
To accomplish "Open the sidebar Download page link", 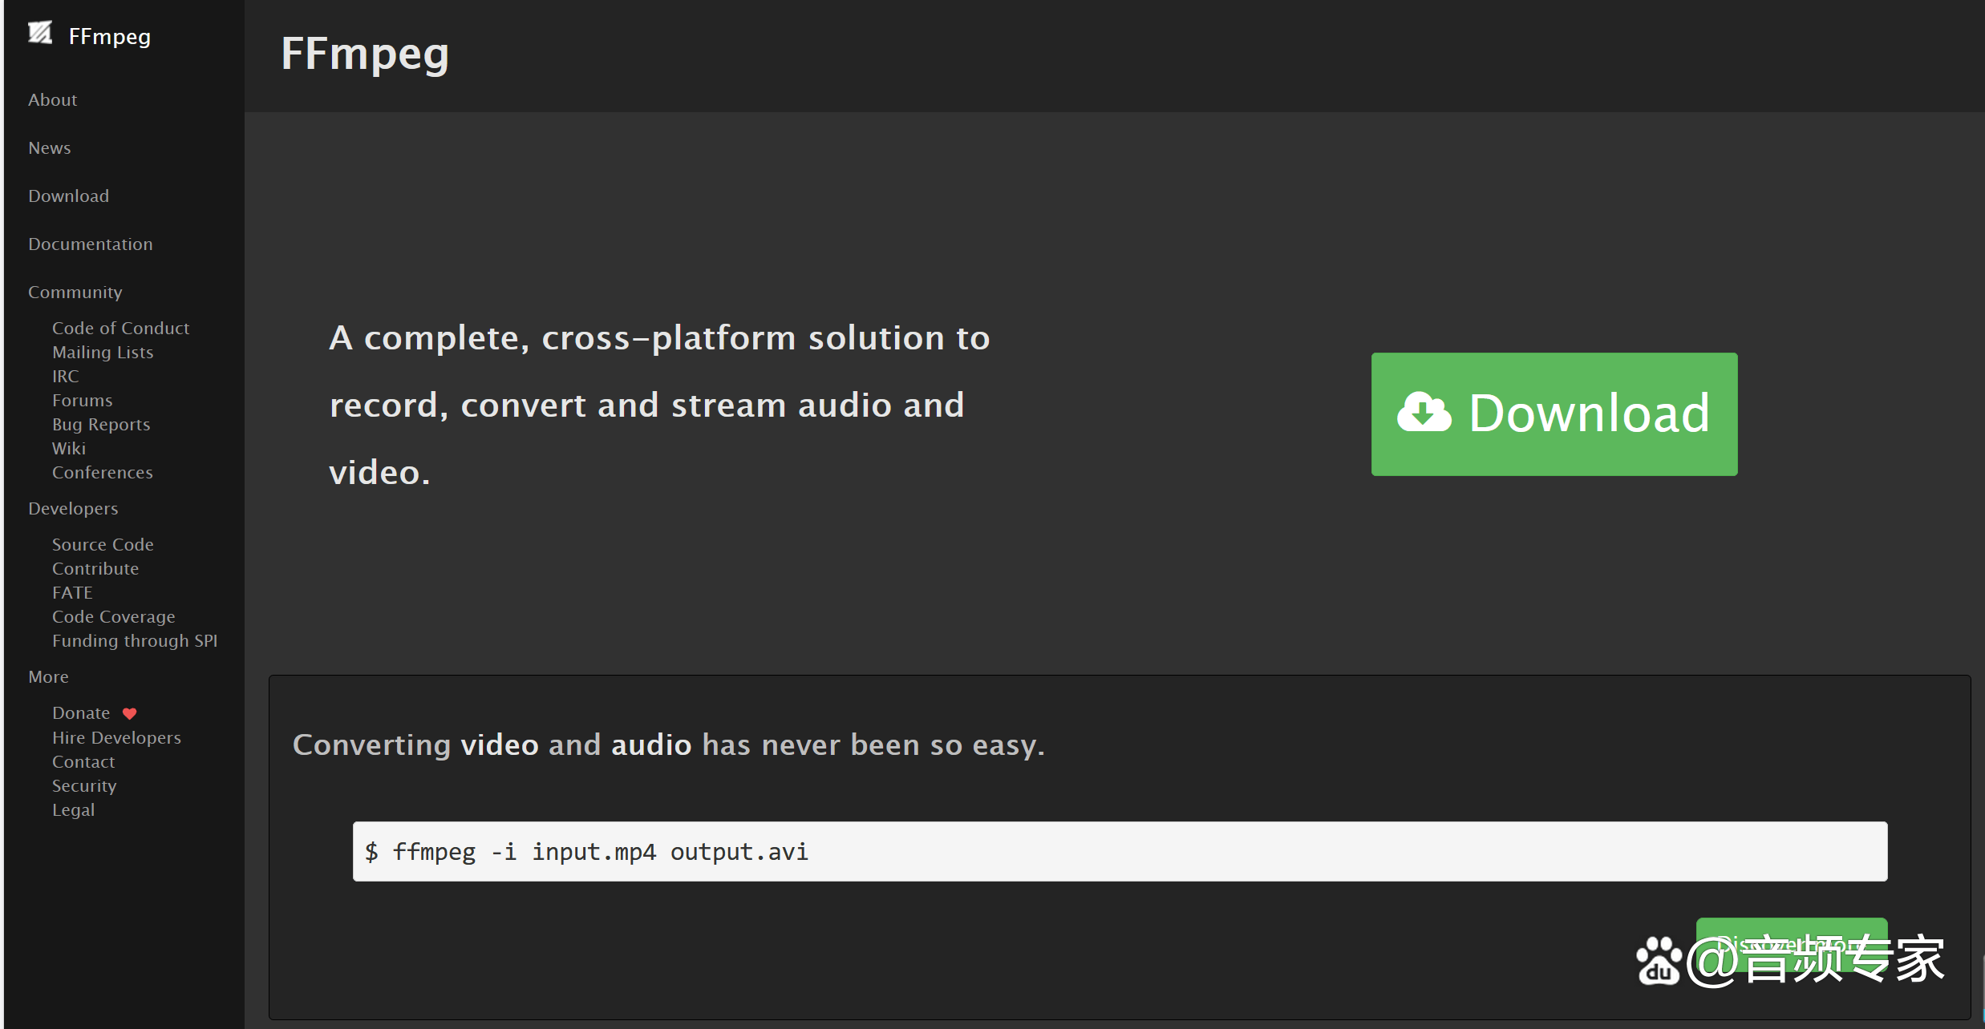I will point(68,196).
